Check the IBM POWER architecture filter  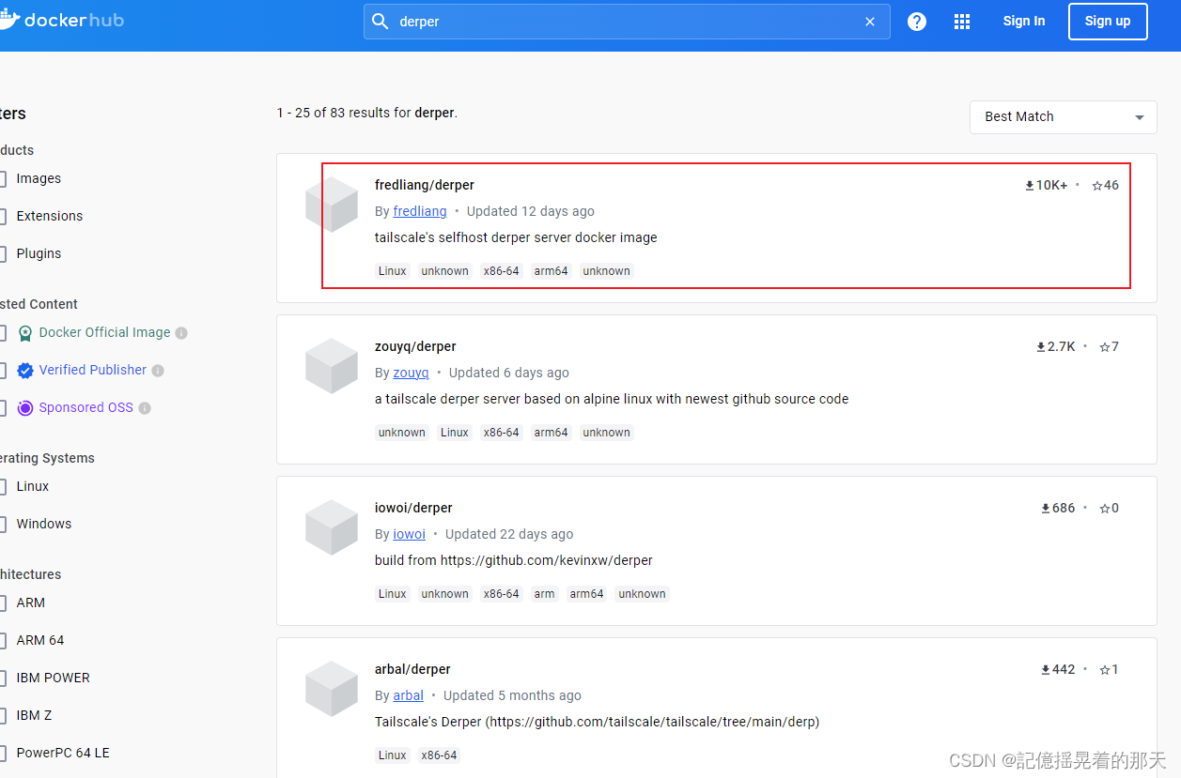tap(3, 678)
